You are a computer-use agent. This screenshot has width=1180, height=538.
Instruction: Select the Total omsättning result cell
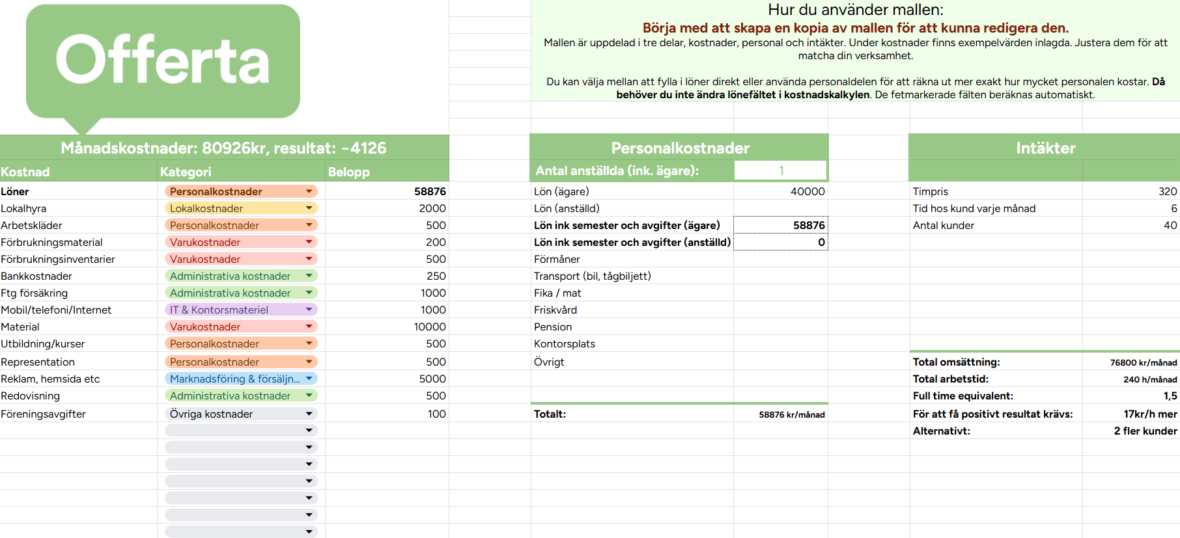(1131, 362)
